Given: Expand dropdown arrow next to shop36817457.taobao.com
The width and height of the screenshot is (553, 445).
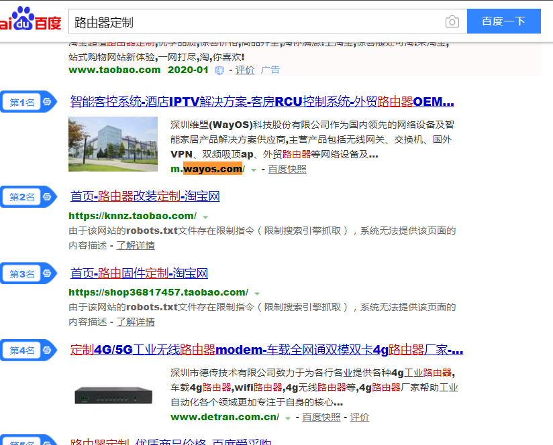Looking at the screenshot, I should 257,294.
